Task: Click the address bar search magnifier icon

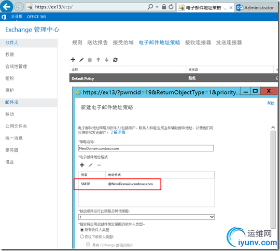Action: click(x=150, y=7)
